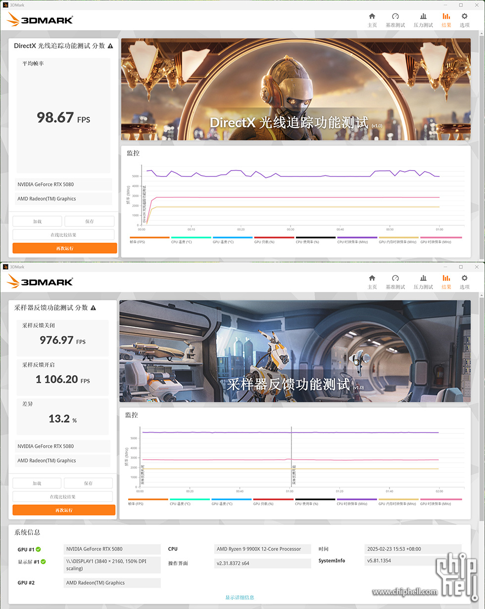Click the v5.81.1354 SystemInfo value
The image size is (485, 609).
[413, 561]
